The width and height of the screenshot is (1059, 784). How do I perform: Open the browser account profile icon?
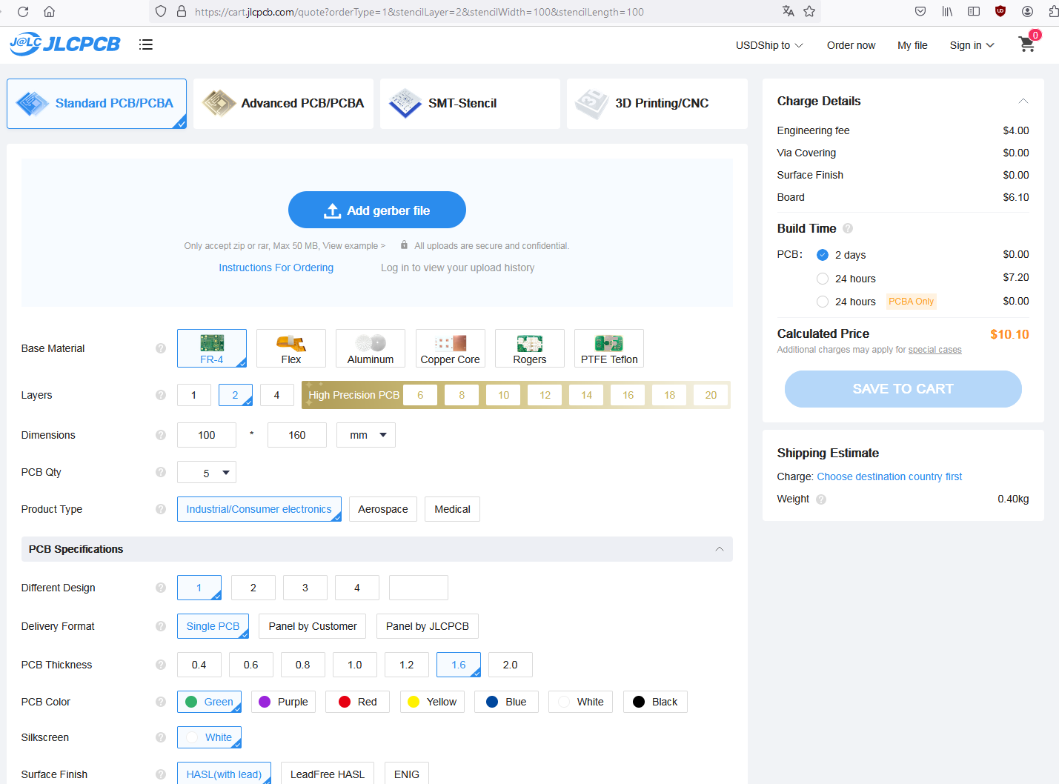(x=1027, y=11)
